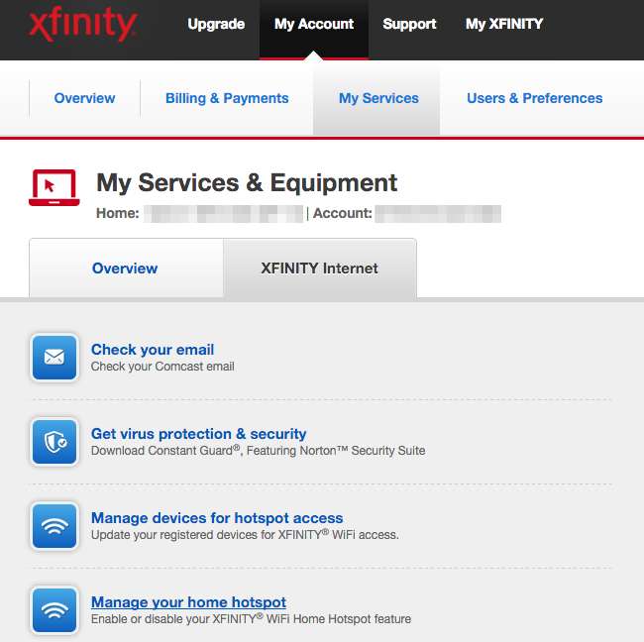Go to the Overview tab in account navigation

pyautogui.click(x=84, y=98)
